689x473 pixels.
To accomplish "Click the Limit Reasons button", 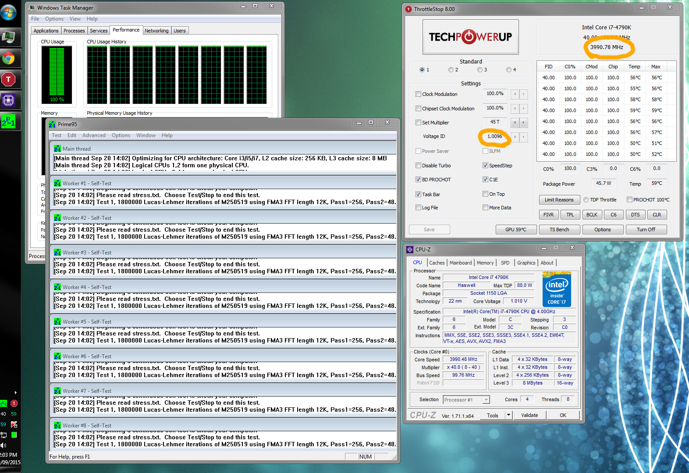I will click(559, 200).
